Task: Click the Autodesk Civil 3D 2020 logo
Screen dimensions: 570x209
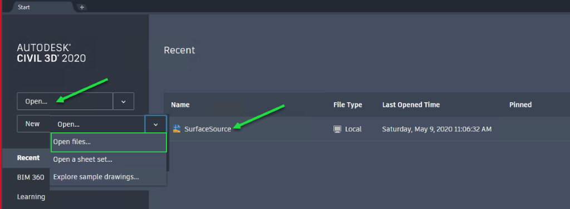Action: point(51,53)
